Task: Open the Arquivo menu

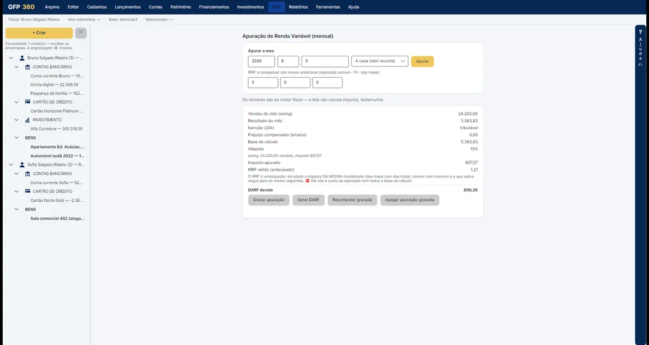Action: click(x=52, y=7)
